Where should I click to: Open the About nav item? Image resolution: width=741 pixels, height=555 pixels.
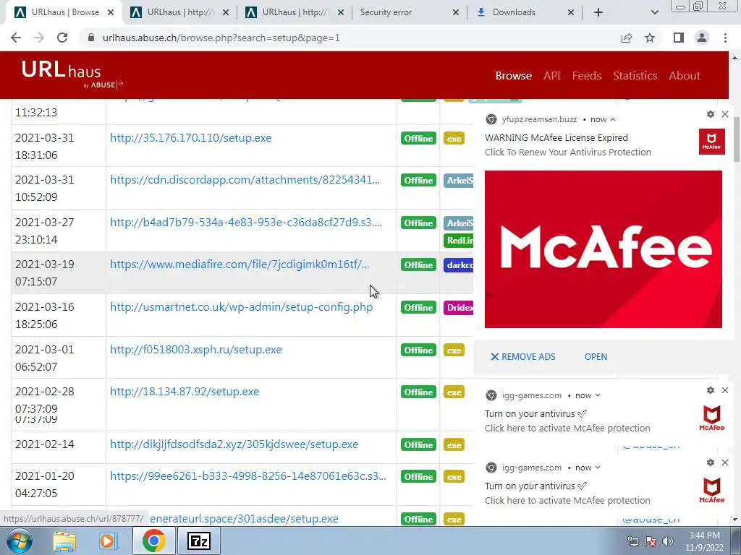tap(685, 75)
